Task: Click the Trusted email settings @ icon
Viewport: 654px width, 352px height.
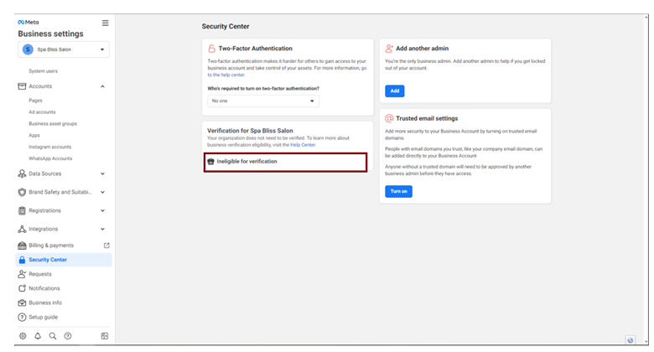Action: pos(389,118)
